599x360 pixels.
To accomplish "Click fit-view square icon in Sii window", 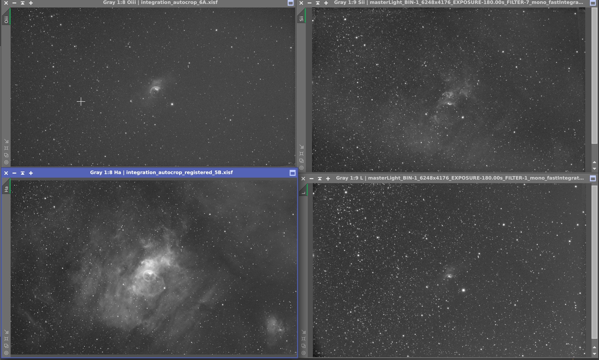I will pyautogui.click(x=301, y=154).
